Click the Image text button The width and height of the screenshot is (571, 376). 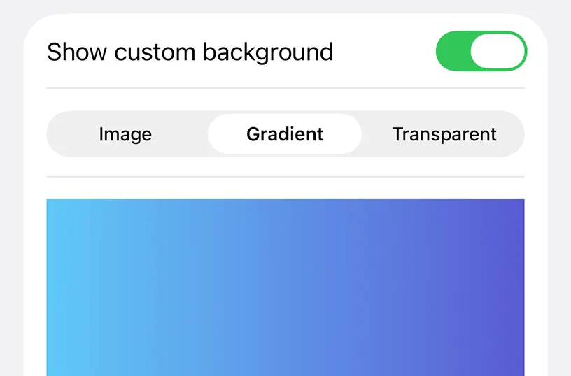pyautogui.click(x=126, y=135)
